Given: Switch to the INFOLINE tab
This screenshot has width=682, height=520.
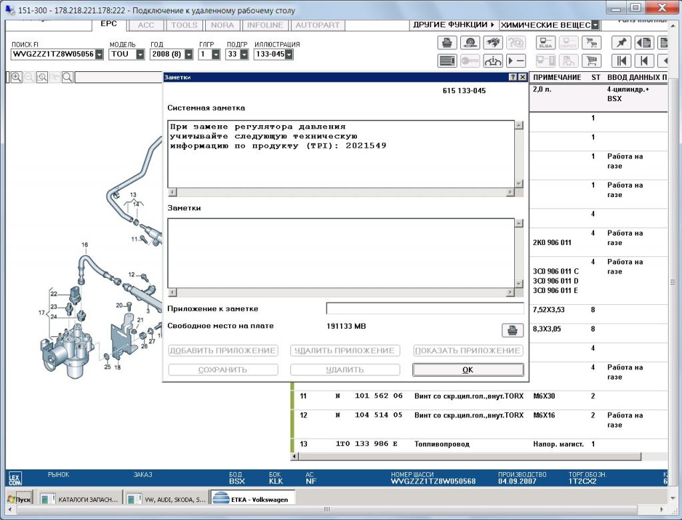Looking at the screenshot, I should click(x=265, y=25).
